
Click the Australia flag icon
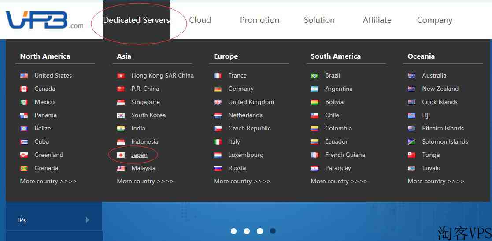411,76
